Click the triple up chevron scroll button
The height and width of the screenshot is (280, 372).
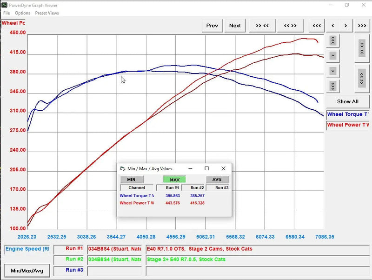click(333, 40)
